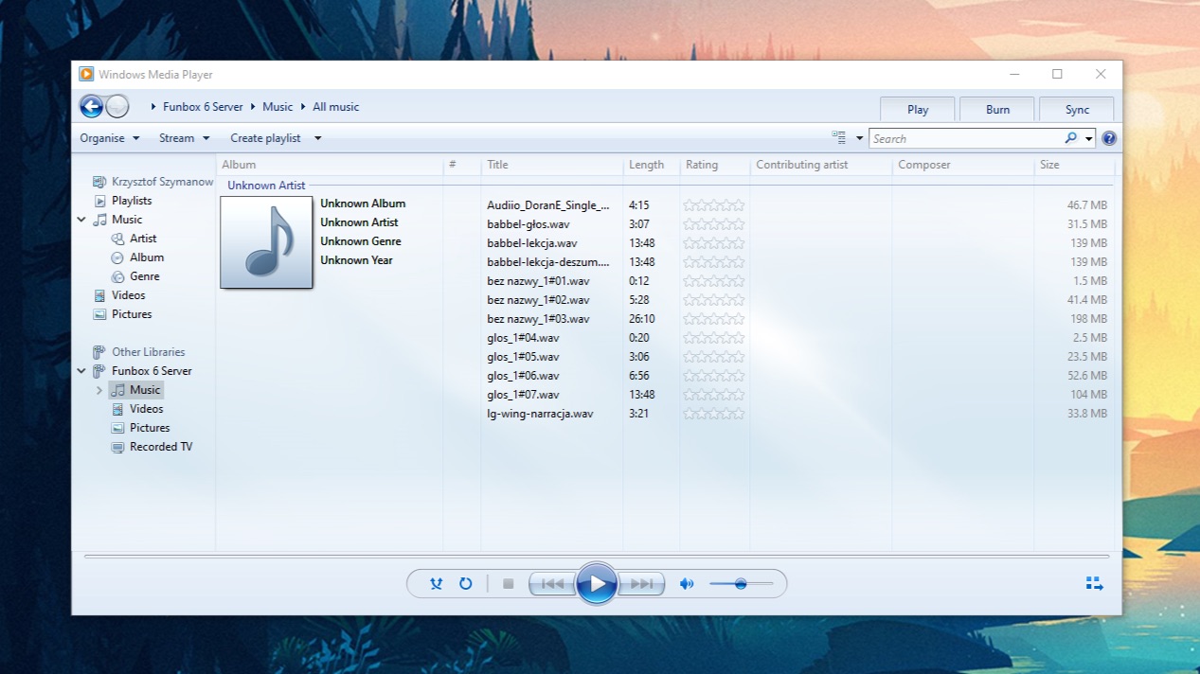Toggle the repeat button
1200x674 pixels.
(465, 584)
